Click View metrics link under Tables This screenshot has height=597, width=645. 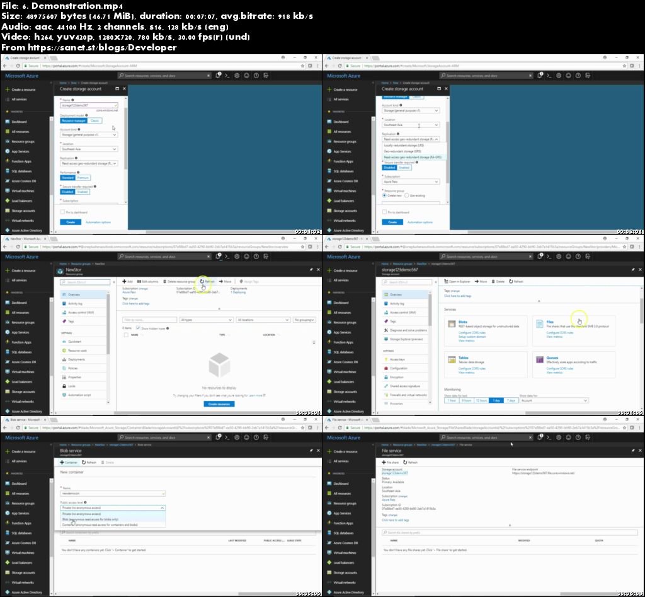467,373
